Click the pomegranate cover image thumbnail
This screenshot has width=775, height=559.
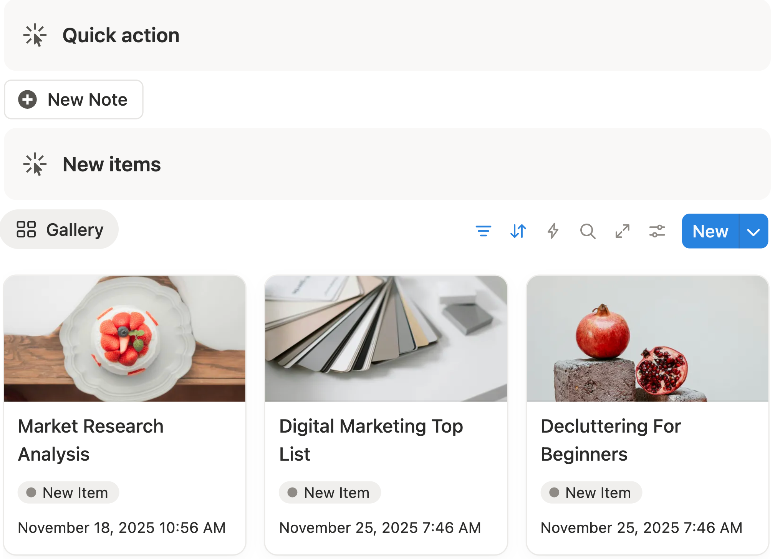(x=647, y=338)
